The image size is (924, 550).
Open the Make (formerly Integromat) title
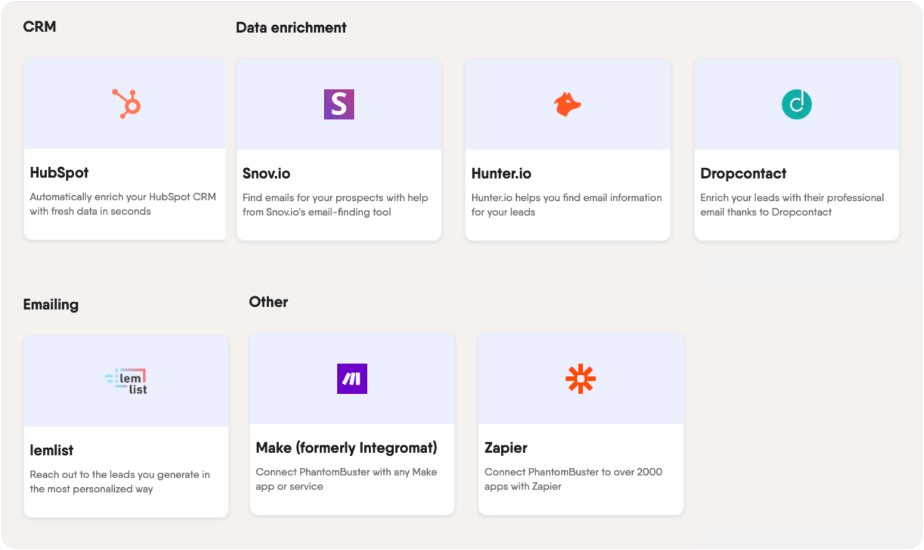[x=347, y=448]
